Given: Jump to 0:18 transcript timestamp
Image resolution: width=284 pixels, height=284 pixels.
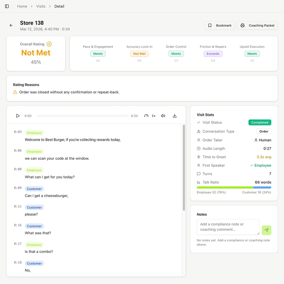Looking at the screenshot, I should pos(18,262).
